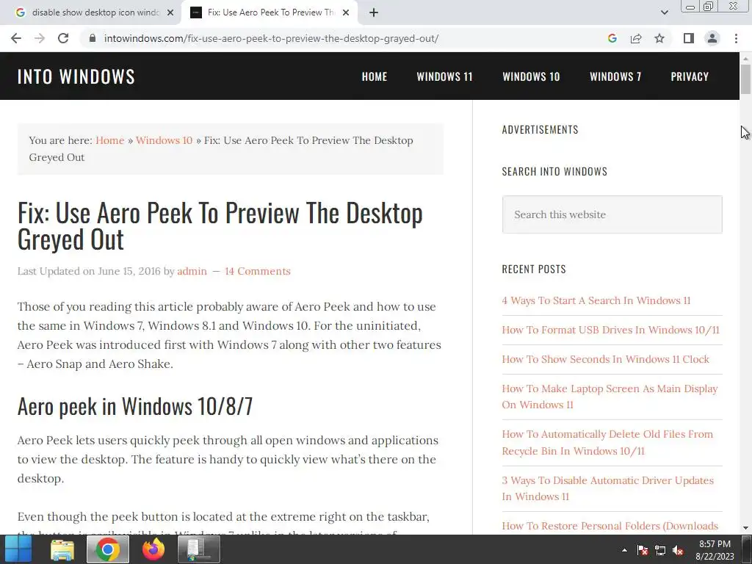Open 'How To Format USB Drives' post

pos(610,330)
